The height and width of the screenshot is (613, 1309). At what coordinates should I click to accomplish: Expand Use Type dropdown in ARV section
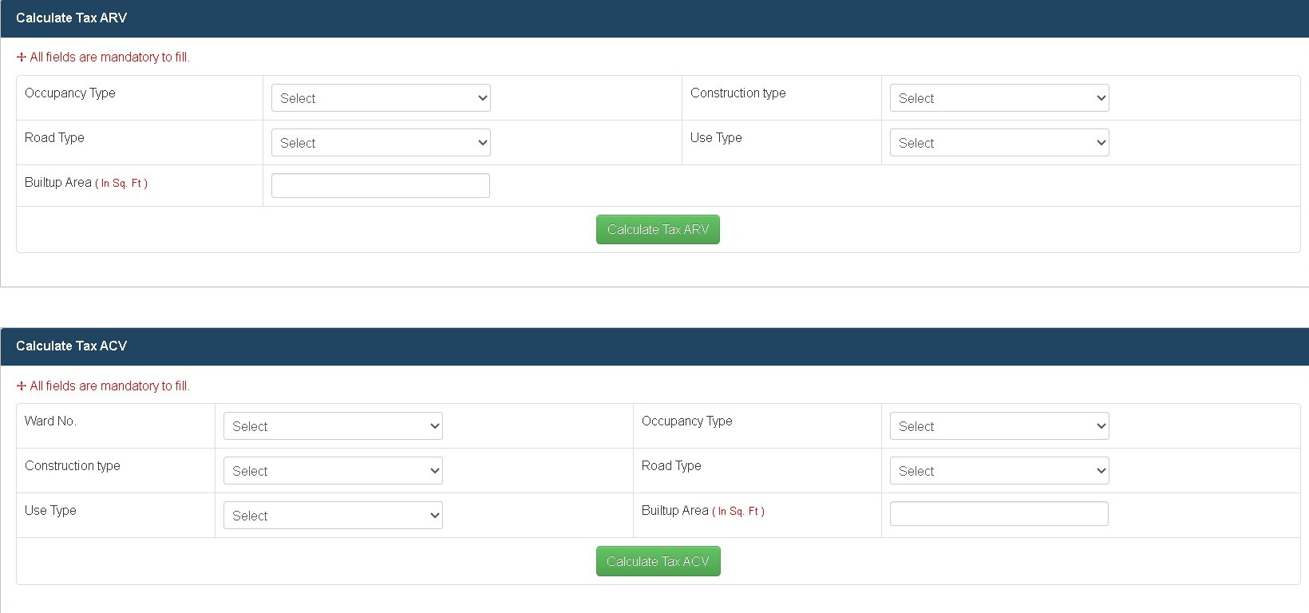[x=999, y=143]
